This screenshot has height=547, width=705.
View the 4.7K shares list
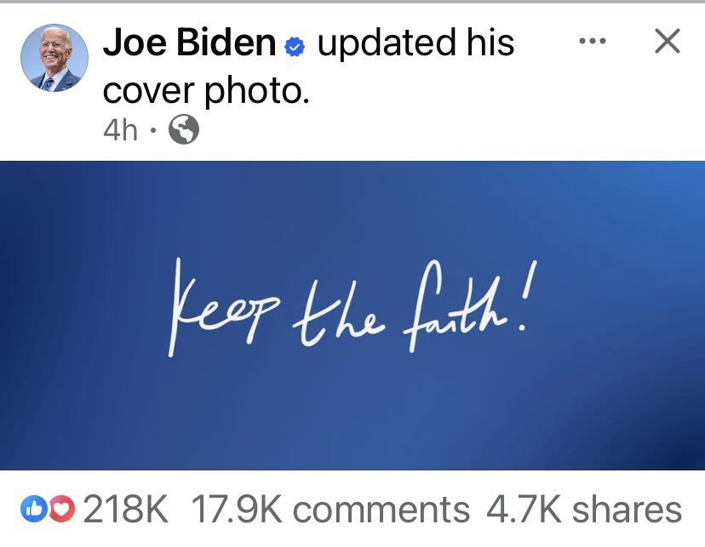(584, 510)
